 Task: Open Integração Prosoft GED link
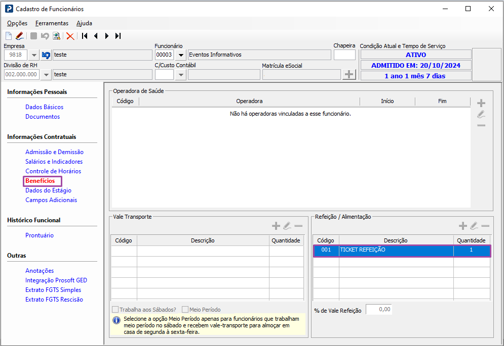(x=56, y=280)
